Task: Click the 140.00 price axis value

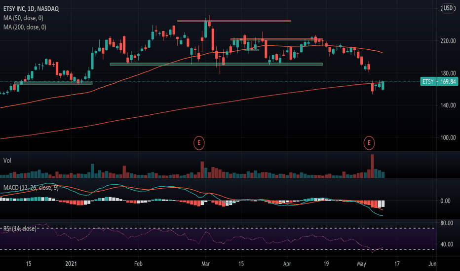Action: [448, 105]
